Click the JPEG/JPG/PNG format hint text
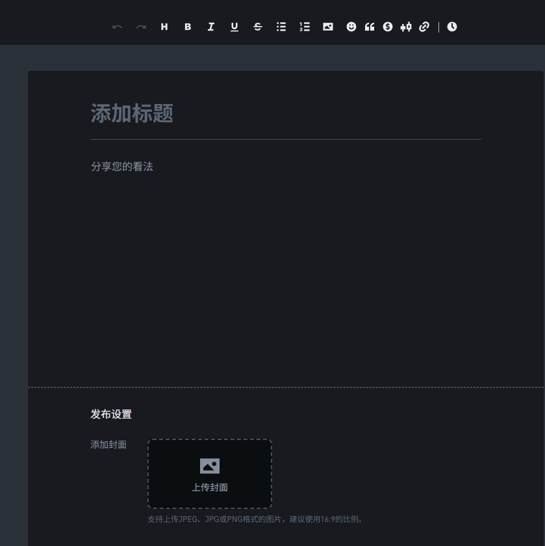Image resolution: width=545 pixels, height=546 pixels. pos(256,519)
